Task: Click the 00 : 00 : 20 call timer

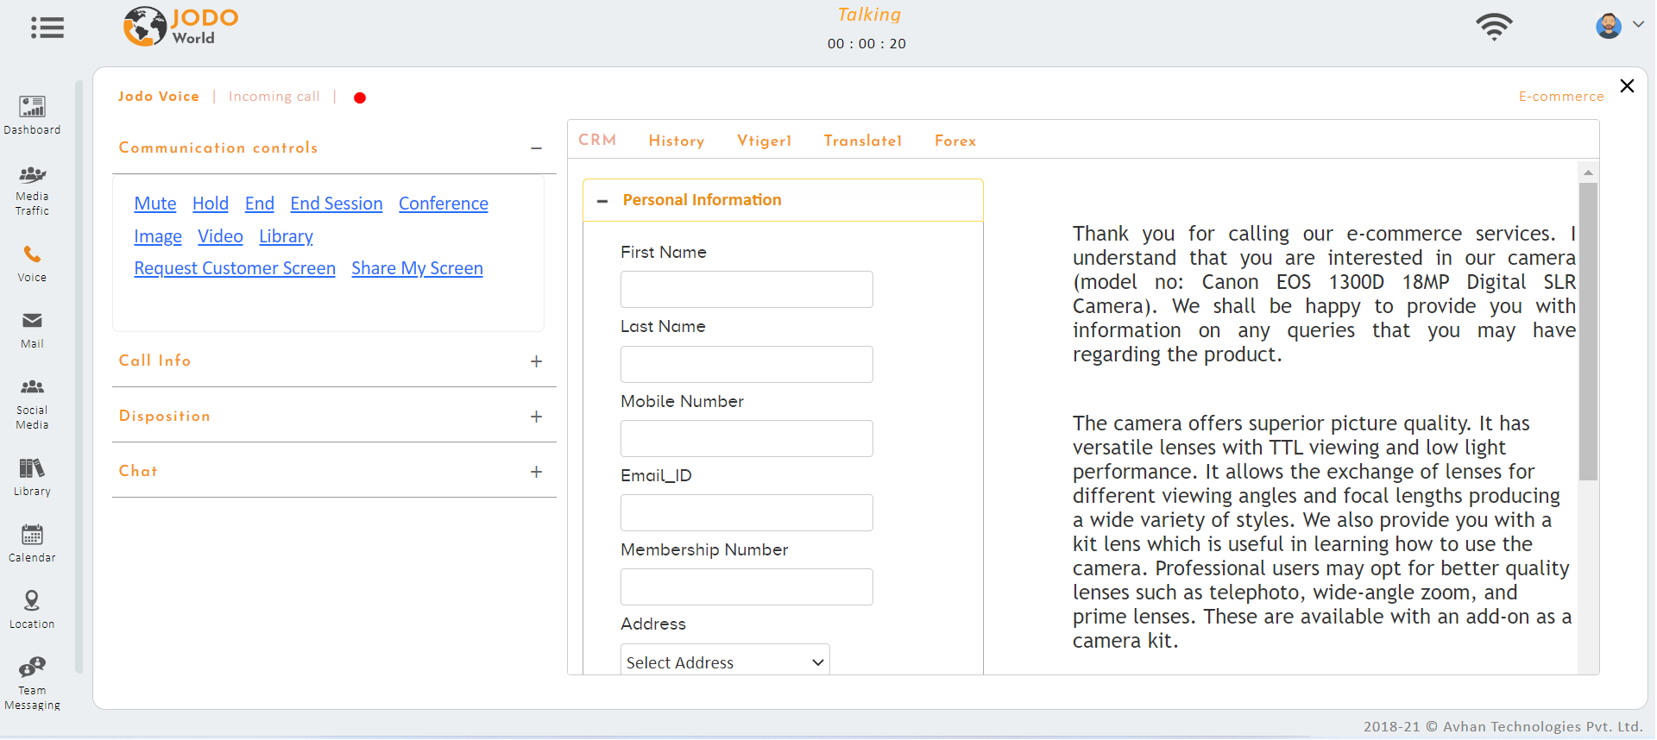Action: pos(866,44)
